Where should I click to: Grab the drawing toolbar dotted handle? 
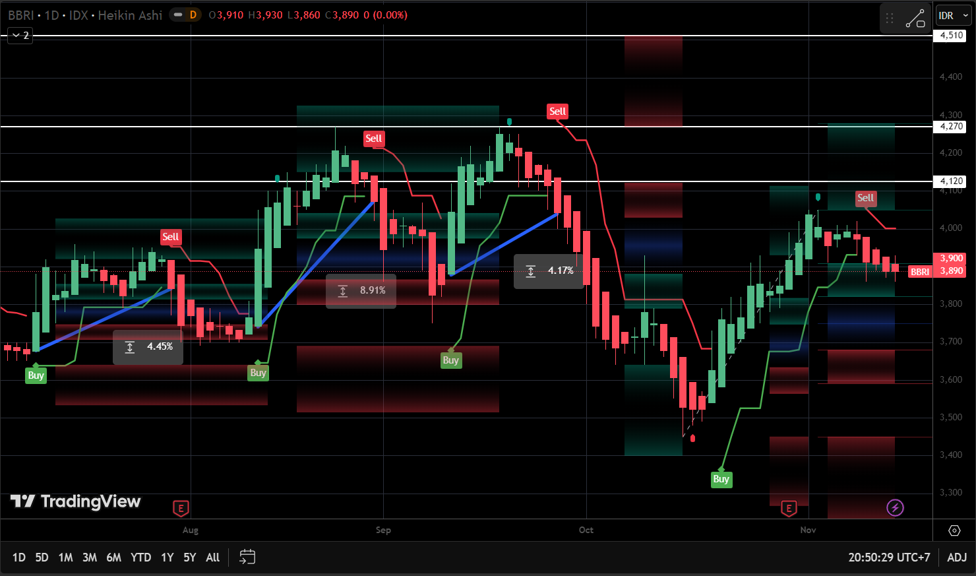890,19
